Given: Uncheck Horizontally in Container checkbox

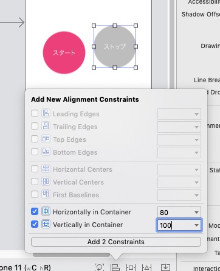Looking at the screenshot, I should tap(35, 211).
